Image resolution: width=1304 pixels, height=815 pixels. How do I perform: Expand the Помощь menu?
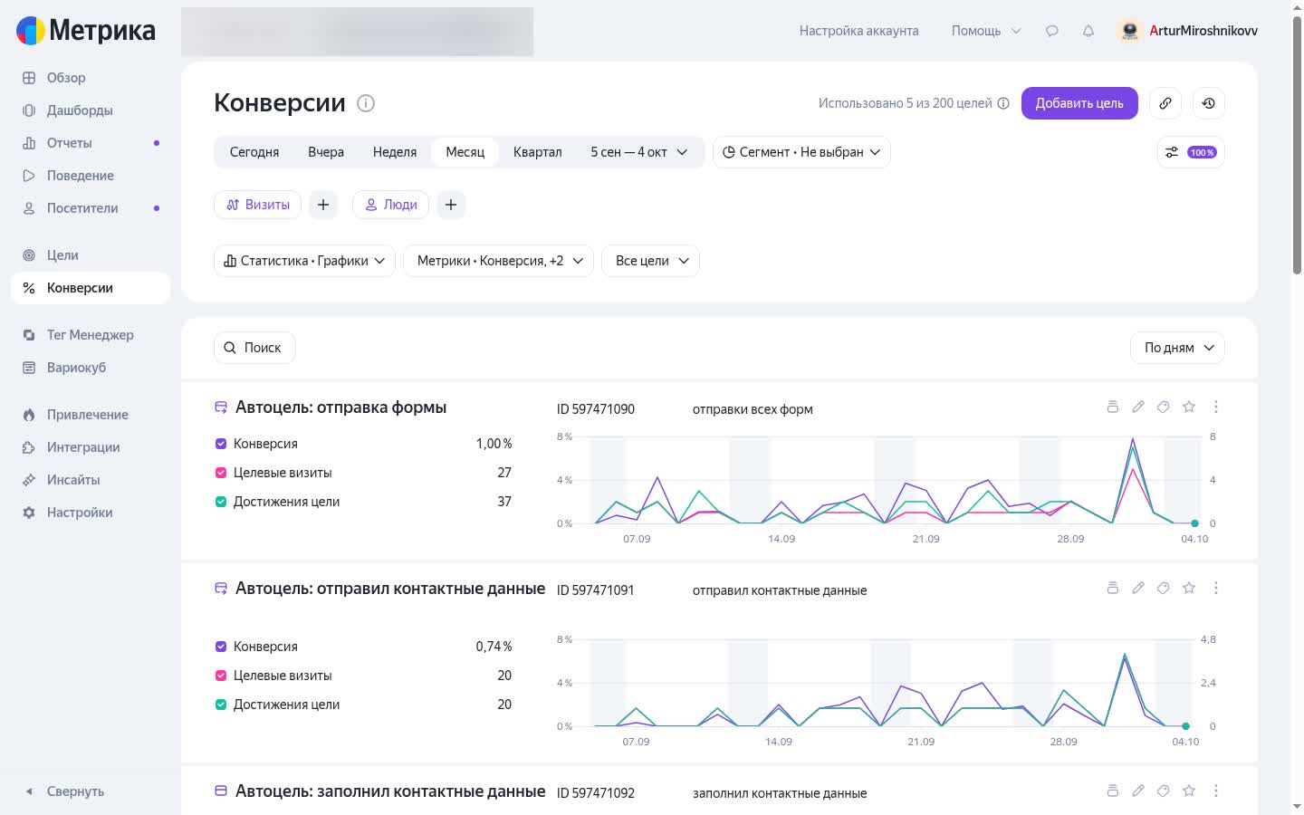(x=986, y=31)
